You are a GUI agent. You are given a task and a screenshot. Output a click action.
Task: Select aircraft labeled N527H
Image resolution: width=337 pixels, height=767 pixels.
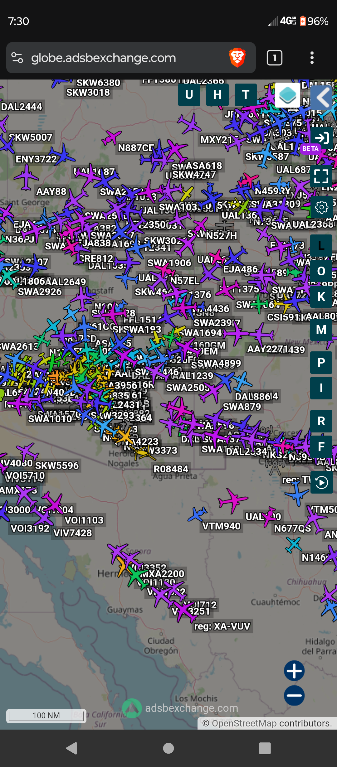[222, 236]
